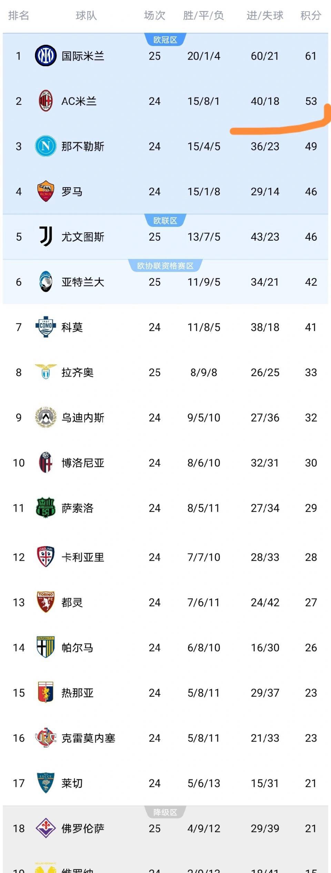Select the 欧联区 zone label
This screenshot has width=331, height=873.
(x=165, y=221)
